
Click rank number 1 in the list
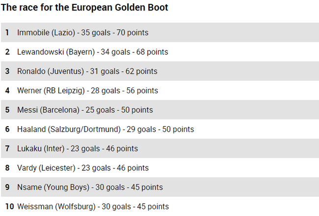[7, 32]
